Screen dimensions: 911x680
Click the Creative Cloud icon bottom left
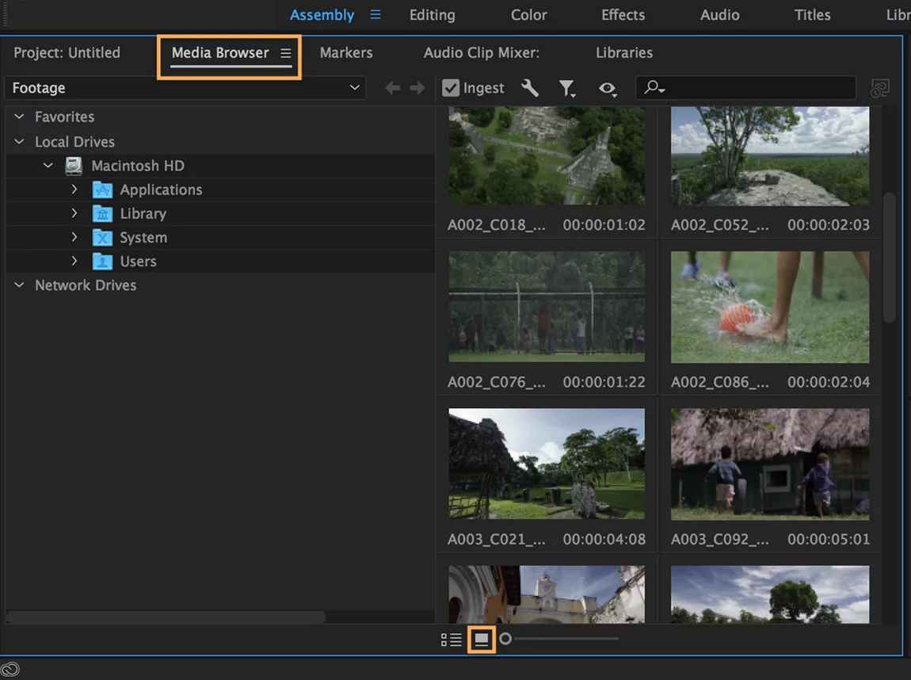click(x=10, y=669)
